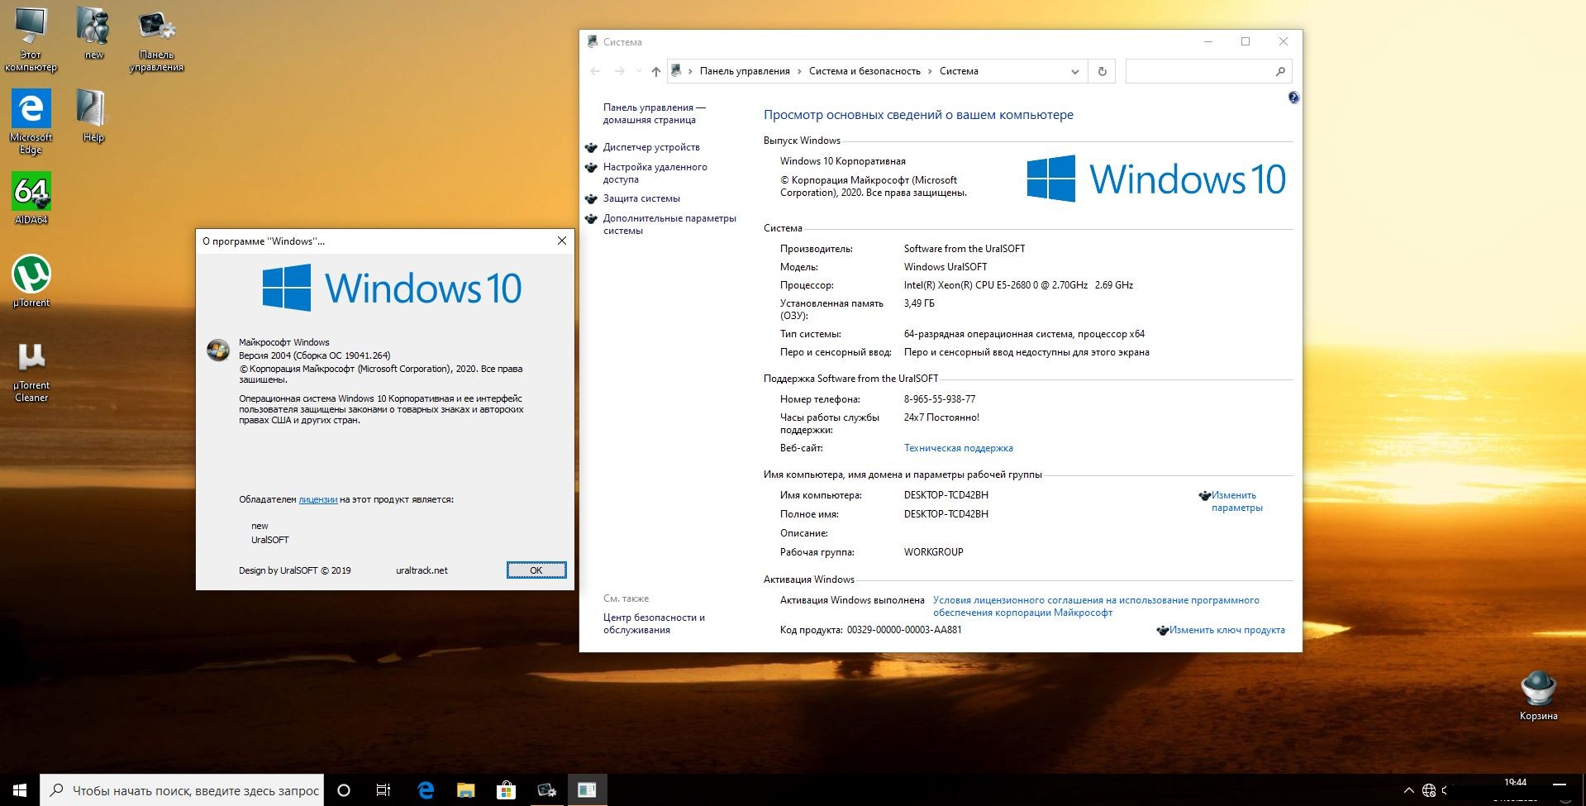Show hidden tray icons chevron
The height and width of the screenshot is (806, 1586).
[1409, 790]
